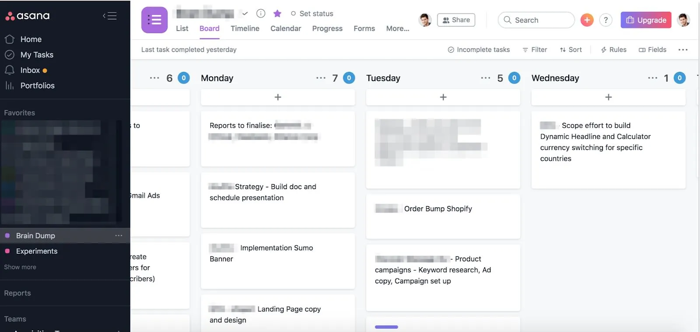Open the Forms tab
Viewport: 700px width, 332px height.
[364, 28]
